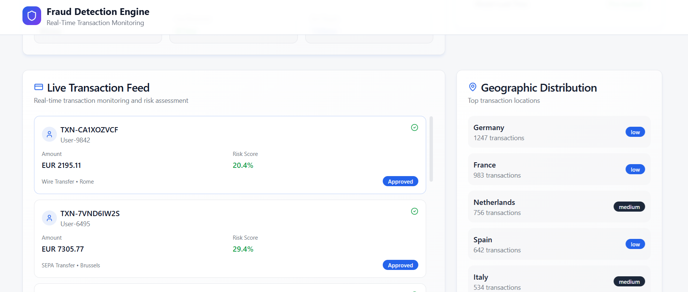688x292 pixels.
Task: Click the Approved badge for EUR 7305.77 transaction
Action: pos(400,265)
